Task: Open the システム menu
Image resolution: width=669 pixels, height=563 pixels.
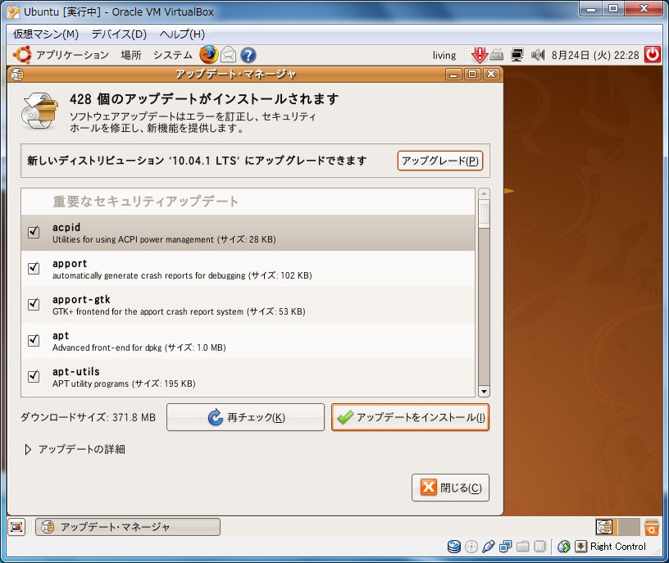Action: pos(173,55)
